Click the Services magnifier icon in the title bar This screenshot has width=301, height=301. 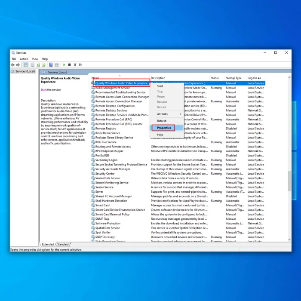pyautogui.click(x=13, y=52)
